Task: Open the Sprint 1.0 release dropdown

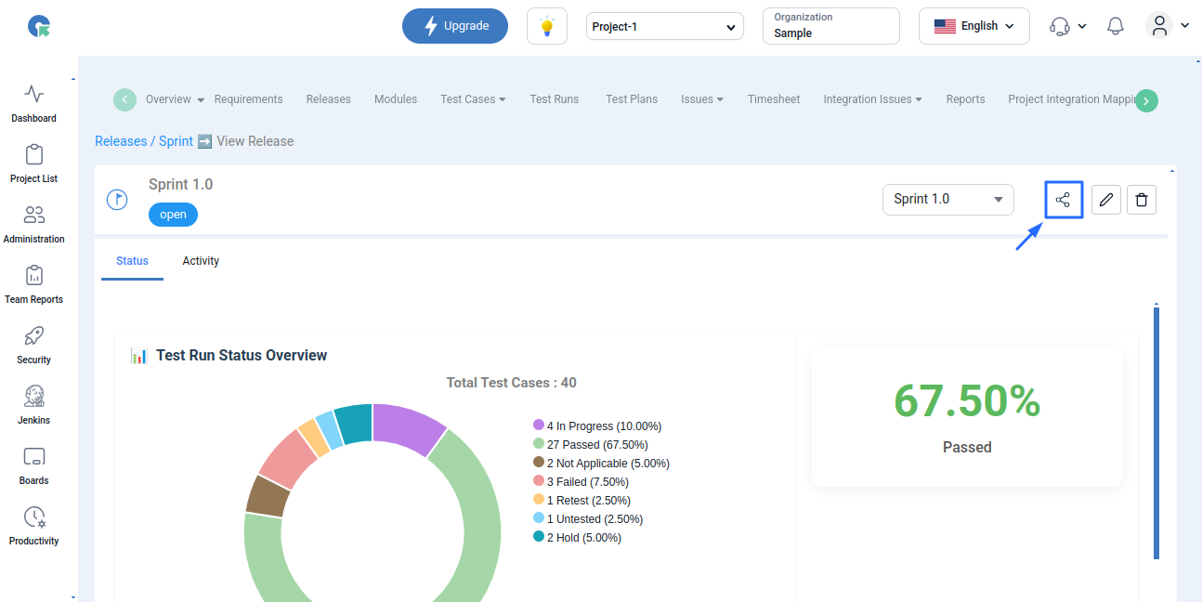Action: pos(947,199)
